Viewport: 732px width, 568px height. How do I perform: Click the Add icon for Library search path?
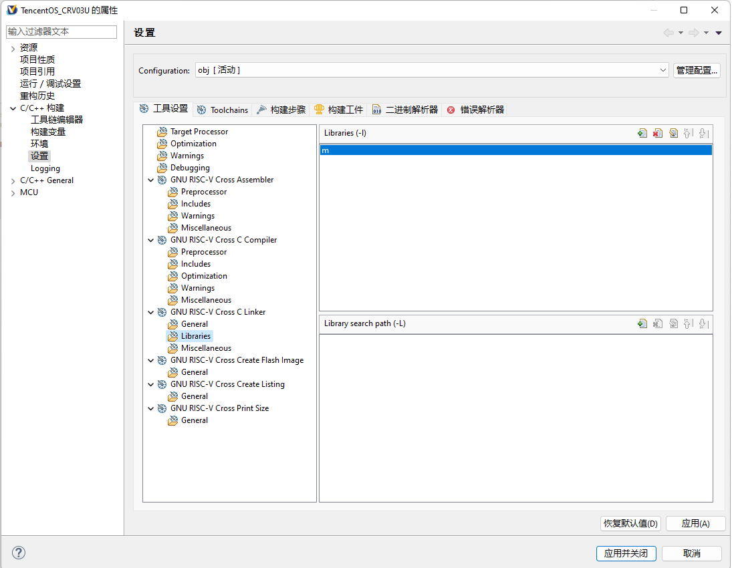coord(642,323)
